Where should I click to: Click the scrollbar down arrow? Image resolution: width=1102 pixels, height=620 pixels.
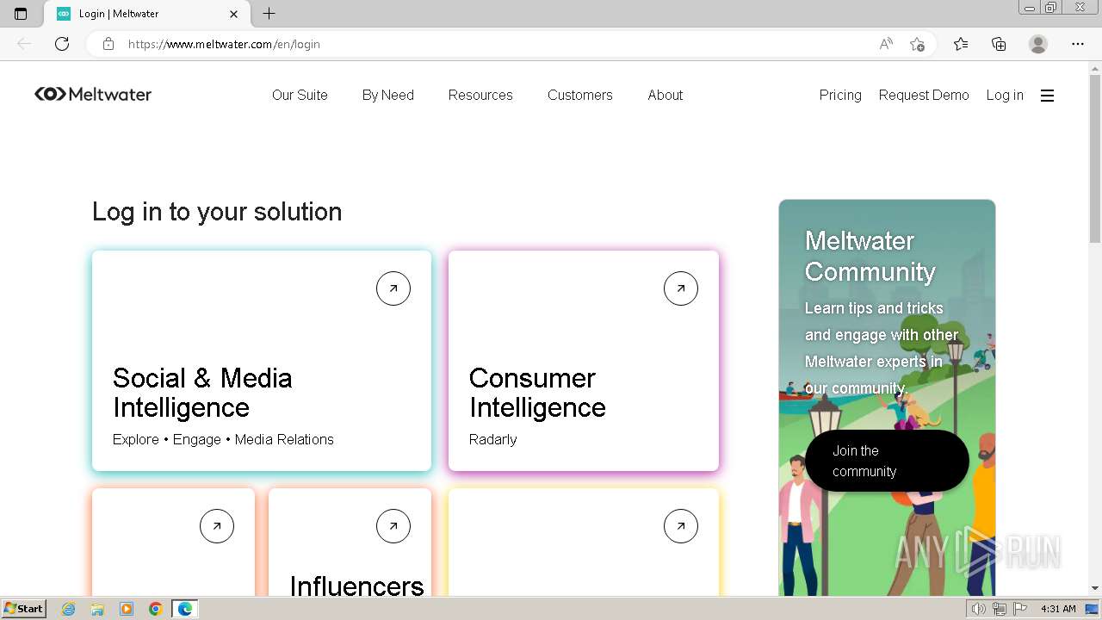click(1095, 588)
